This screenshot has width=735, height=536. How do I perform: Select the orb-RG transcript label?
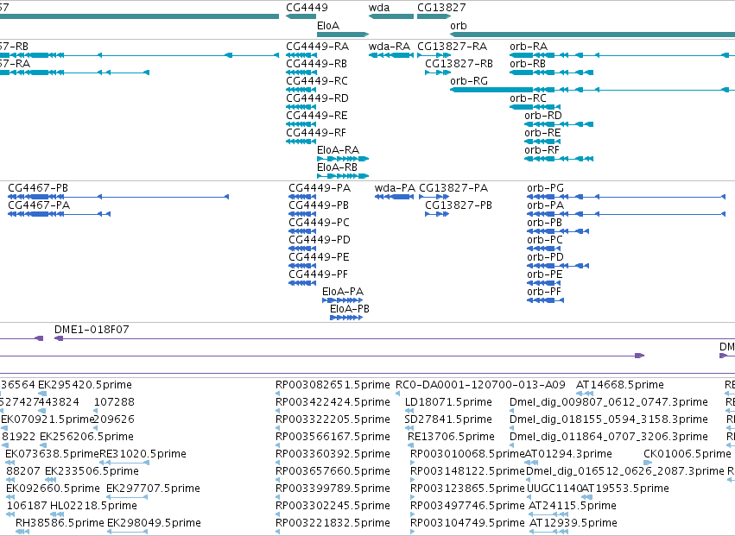pos(469,81)
